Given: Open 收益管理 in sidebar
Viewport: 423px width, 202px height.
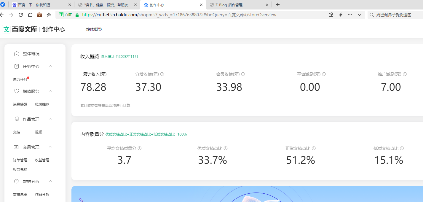Looking at the screenshot, I should tap(42, 160).
